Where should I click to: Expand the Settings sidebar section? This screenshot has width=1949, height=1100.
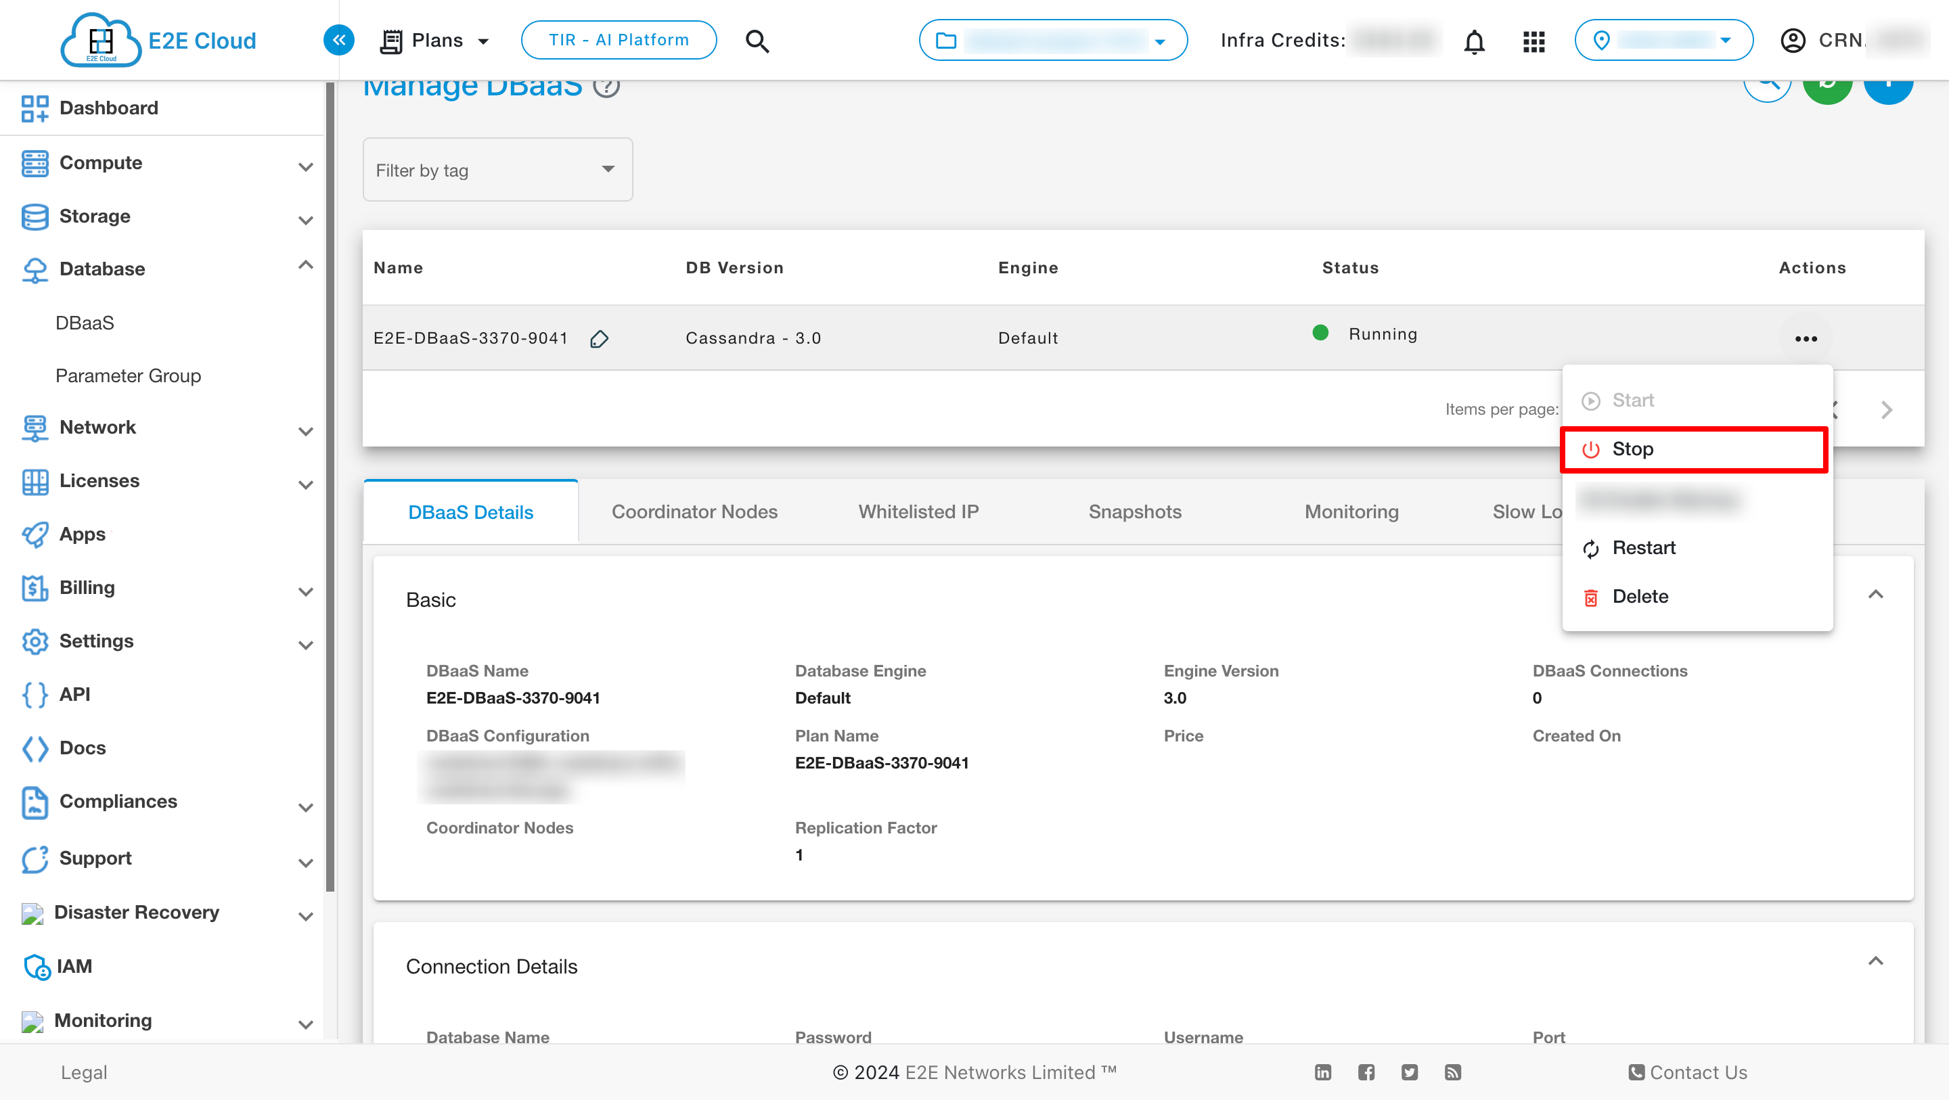(306, 645)
